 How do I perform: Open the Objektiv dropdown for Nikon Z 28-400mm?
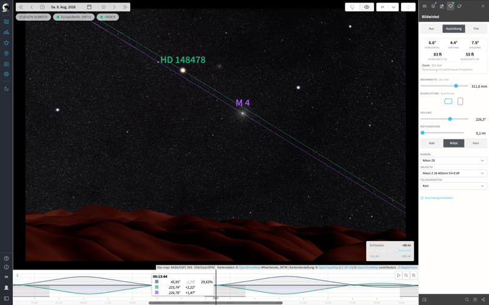click(454, 173)
